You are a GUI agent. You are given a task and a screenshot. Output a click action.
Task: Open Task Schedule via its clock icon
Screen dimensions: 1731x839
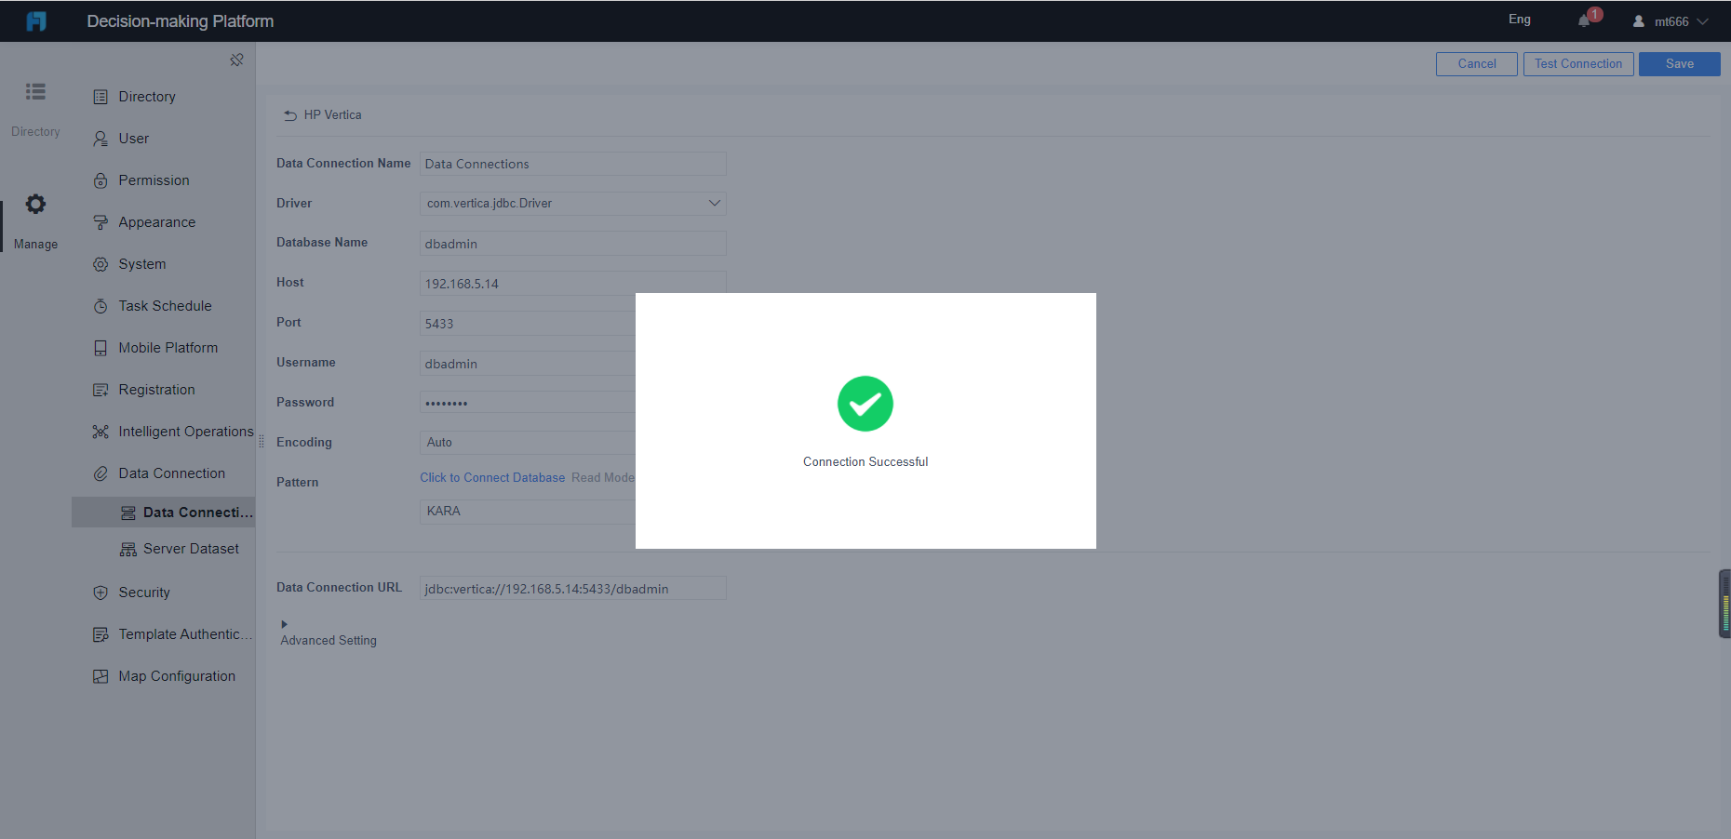101,305
